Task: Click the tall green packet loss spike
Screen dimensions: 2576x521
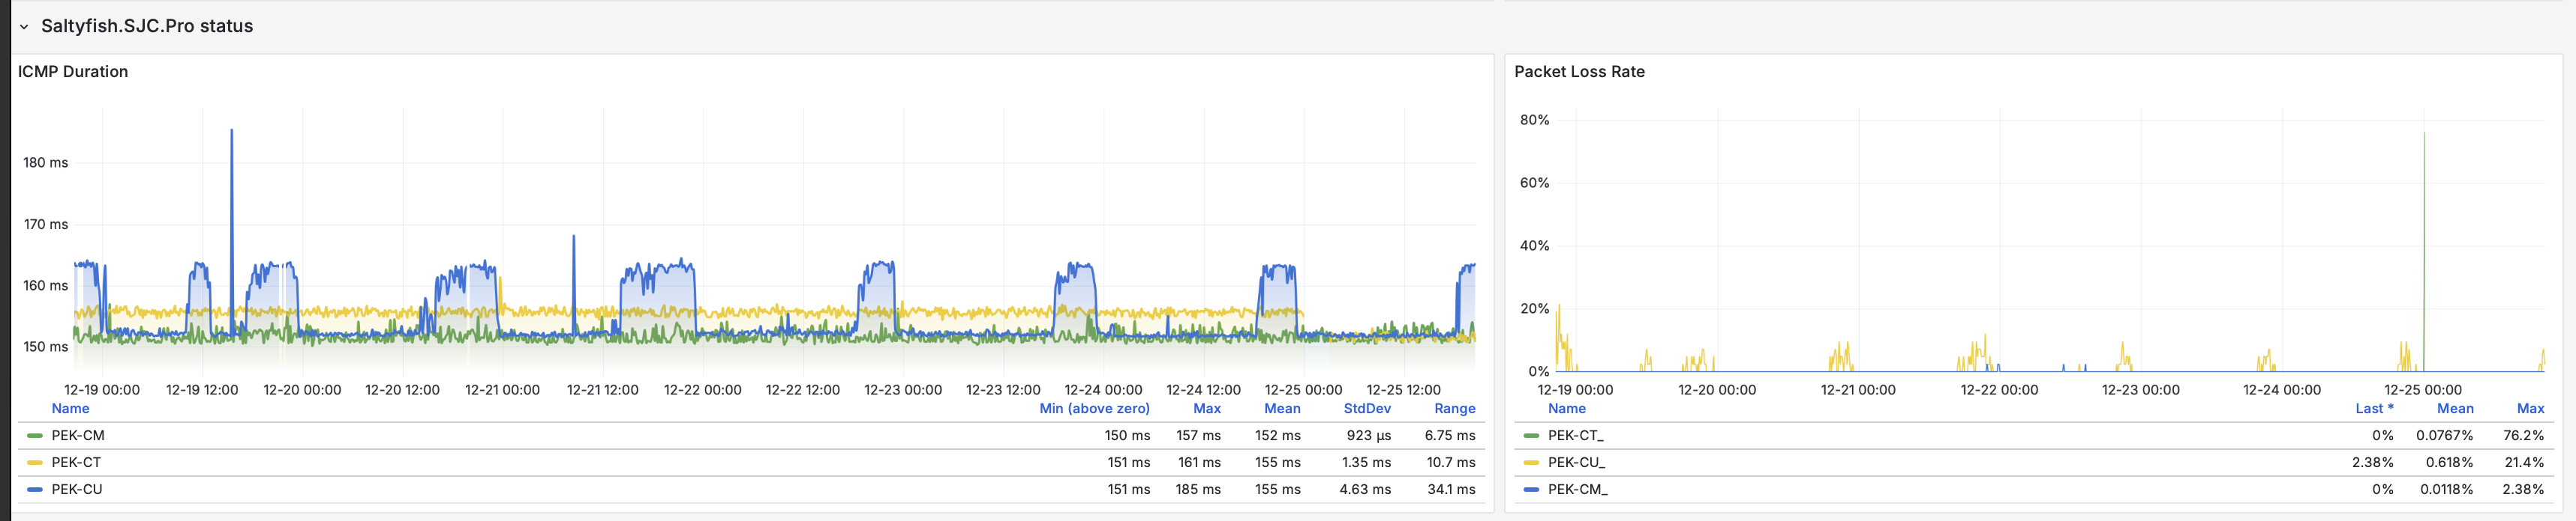Action: 2424,200
